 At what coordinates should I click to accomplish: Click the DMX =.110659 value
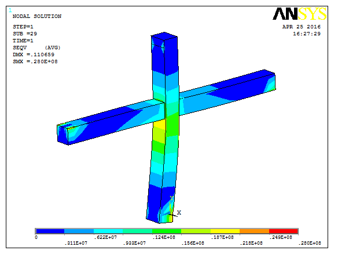(x=34, y=55)
